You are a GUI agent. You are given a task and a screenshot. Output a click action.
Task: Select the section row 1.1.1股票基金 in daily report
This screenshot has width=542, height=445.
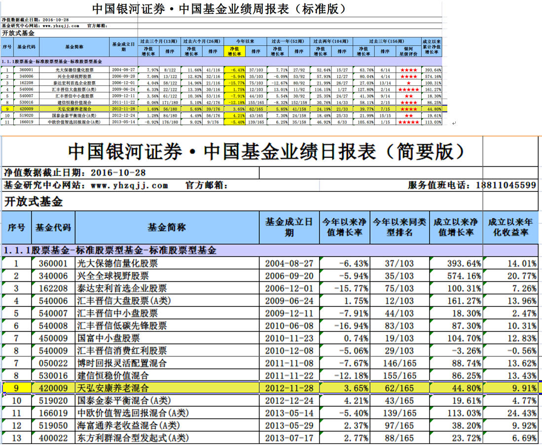pos(270,250)
